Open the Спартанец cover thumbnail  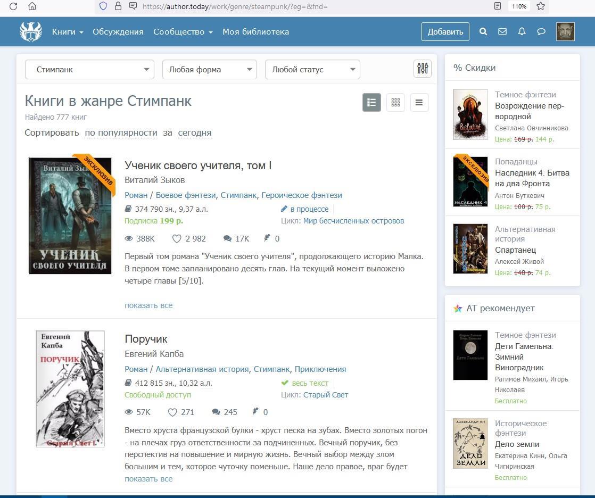click(x=470, y=249)
